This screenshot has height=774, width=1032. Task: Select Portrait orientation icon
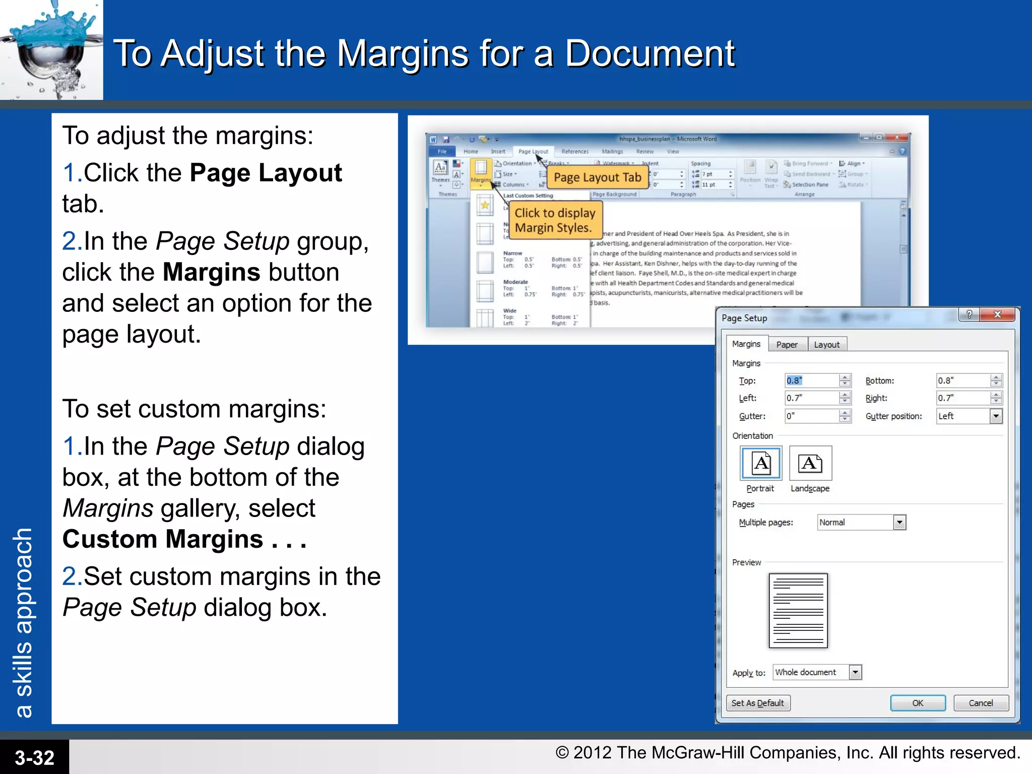[760, 463]
